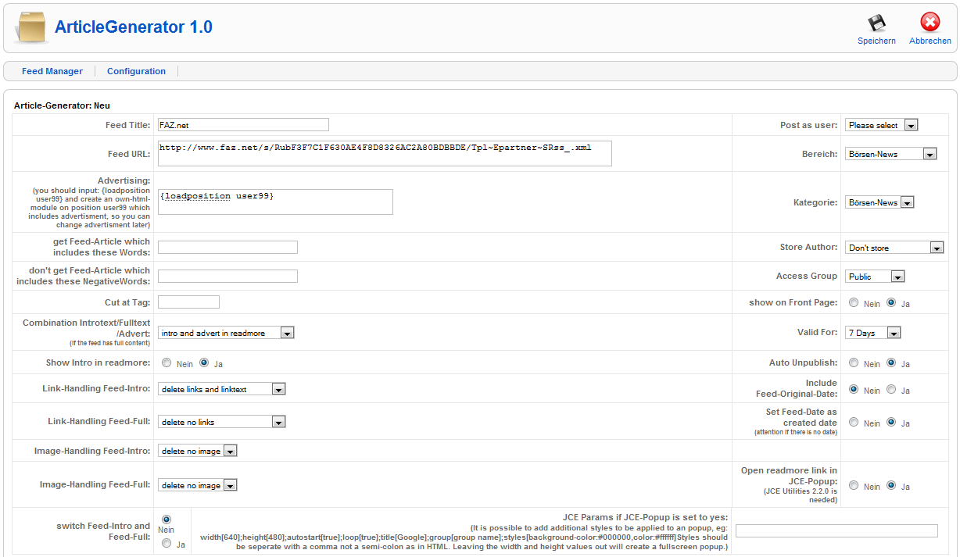
Task: Choose Nein for Auto Unpublish
Action: pyautogui.click(x=854, y=363)
